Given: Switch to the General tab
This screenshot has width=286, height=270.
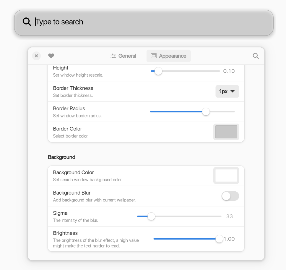Looking at the screenshot, I should [x=123, y=56].
